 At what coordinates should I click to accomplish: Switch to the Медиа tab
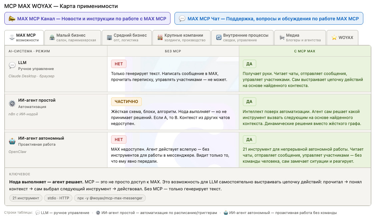pos(300,37)
